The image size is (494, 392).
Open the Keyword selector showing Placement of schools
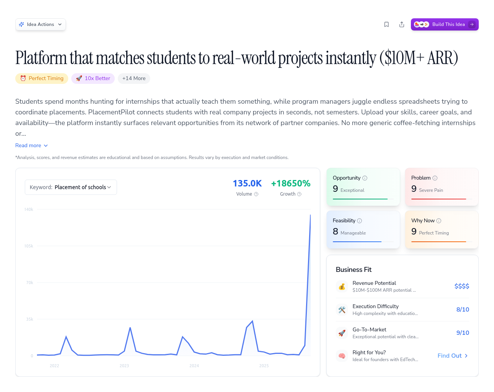point(71,187)
